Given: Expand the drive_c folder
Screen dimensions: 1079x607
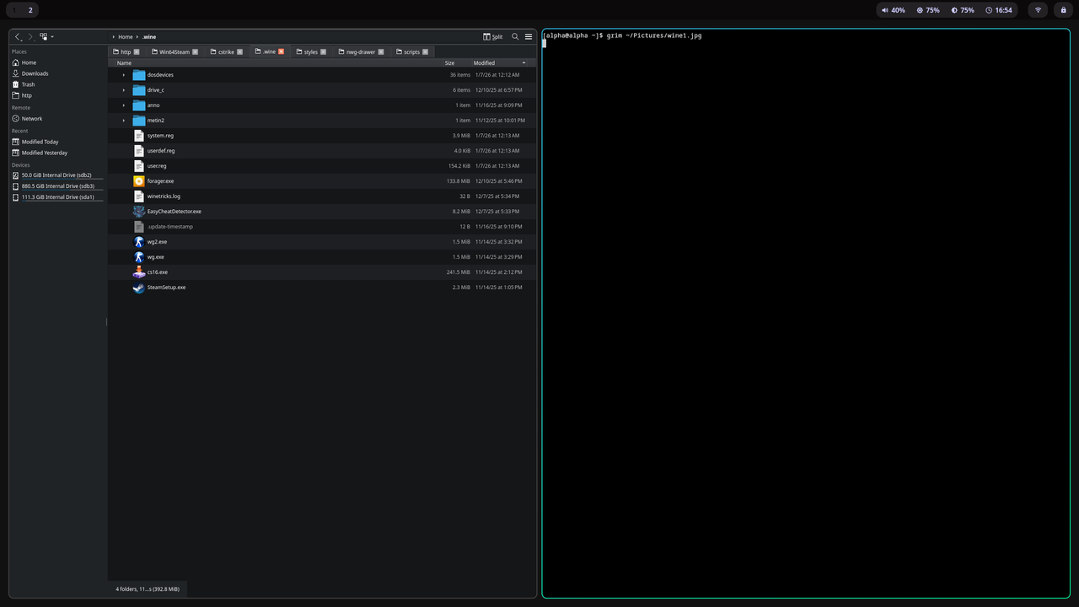Looking at the screenshot, I should [x=124, y=90].
